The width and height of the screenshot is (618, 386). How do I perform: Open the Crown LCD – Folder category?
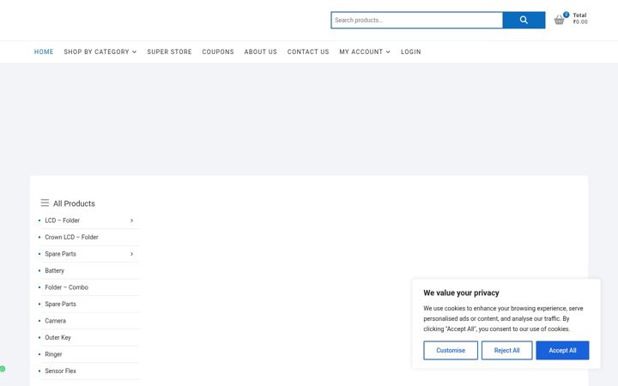[x=71, y=237]
